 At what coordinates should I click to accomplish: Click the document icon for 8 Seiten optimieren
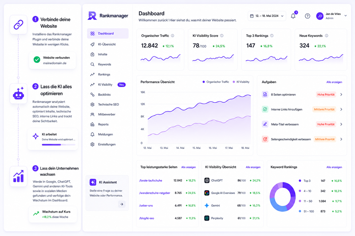pyautogui.click(x=265, y=94)
